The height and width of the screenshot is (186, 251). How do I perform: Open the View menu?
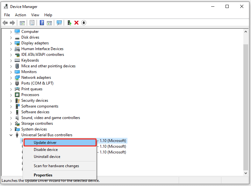tap(35, 15)
